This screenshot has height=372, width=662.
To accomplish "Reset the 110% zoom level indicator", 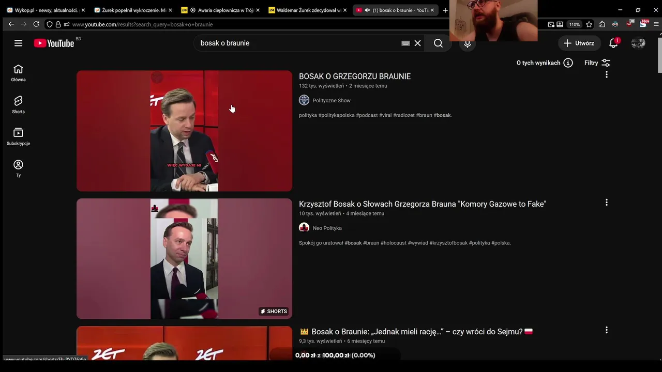I will [574, 24].
